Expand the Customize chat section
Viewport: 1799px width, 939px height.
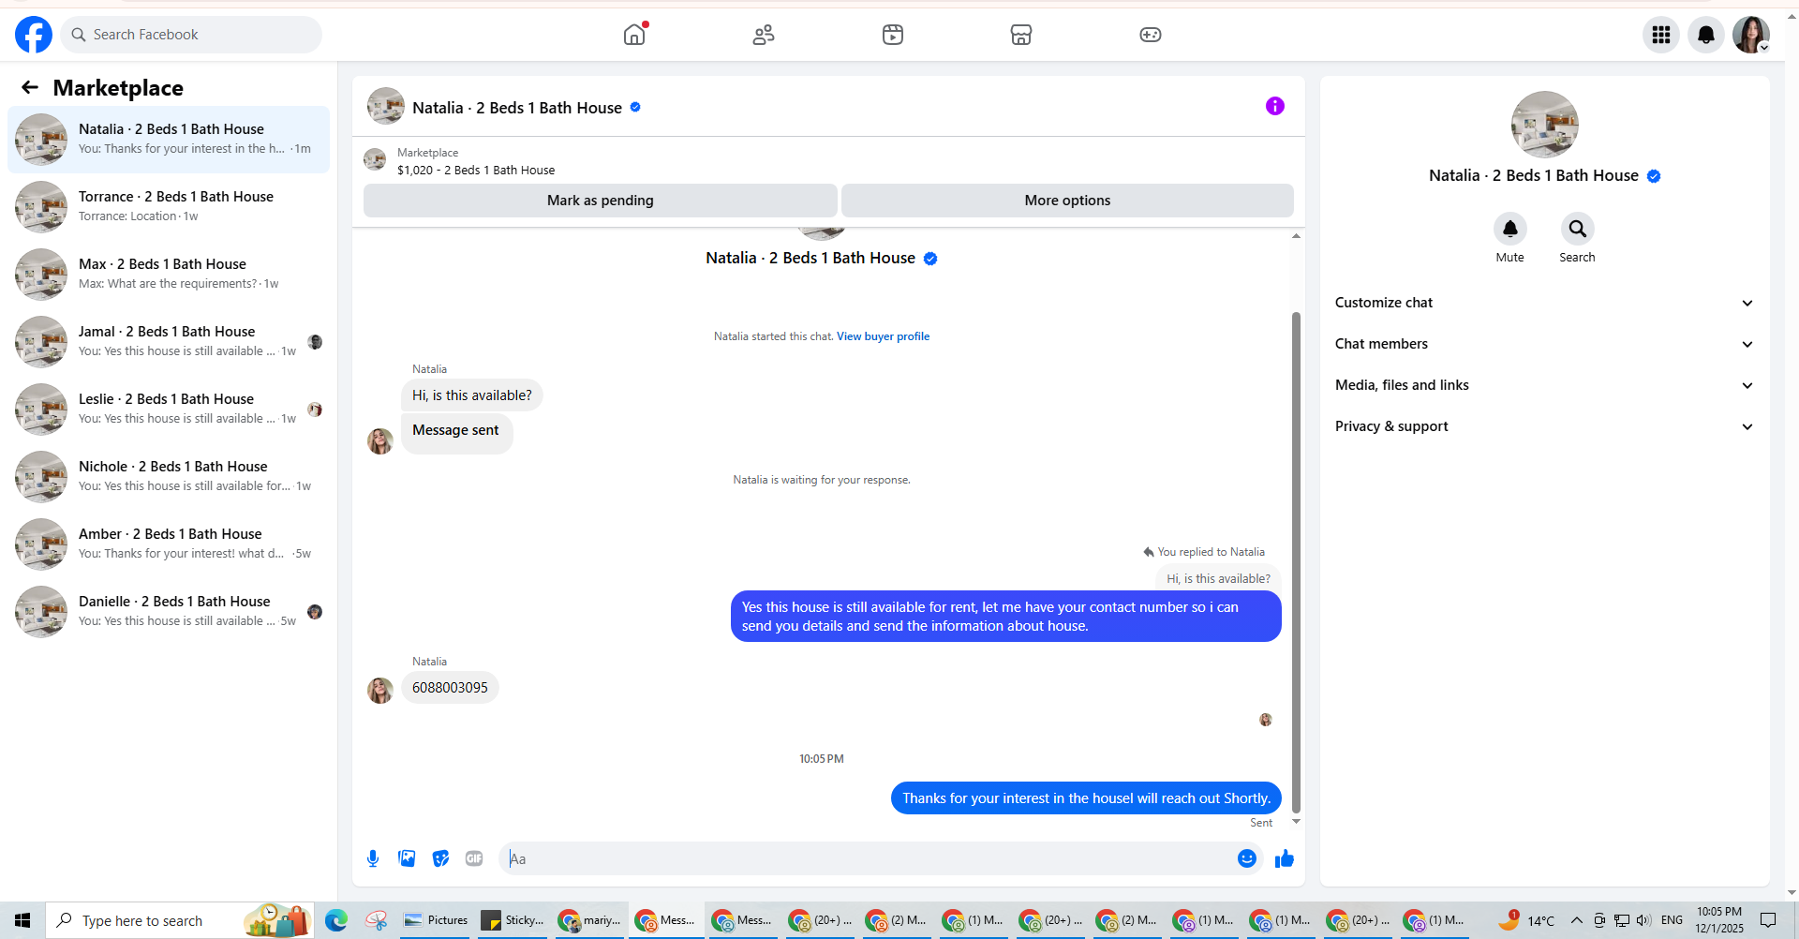coord(1545,303)
